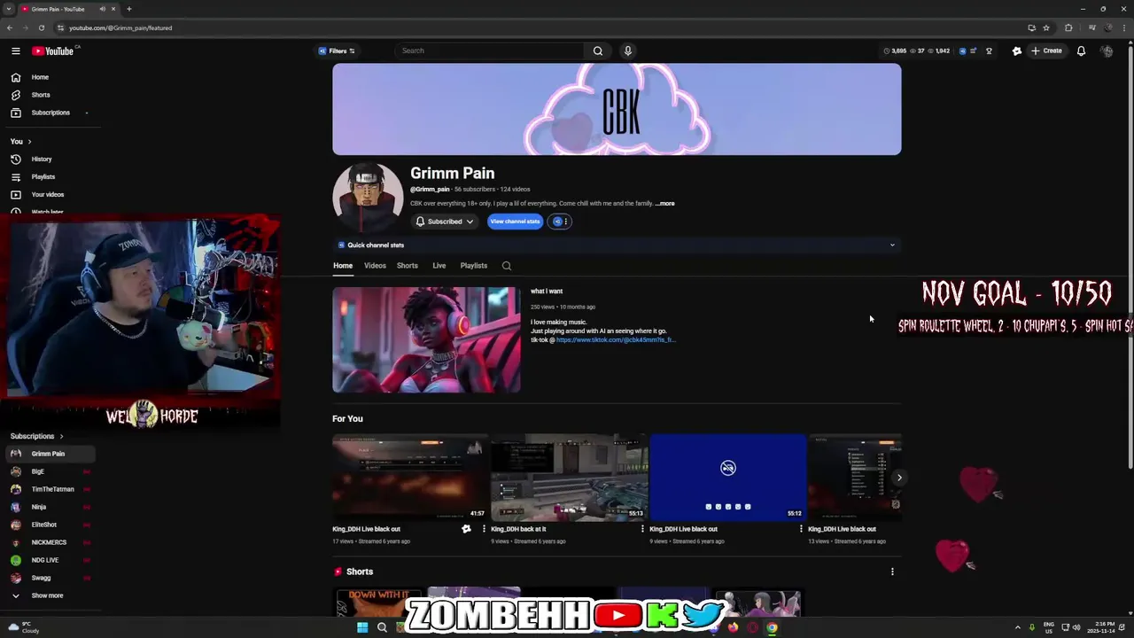Click the Create button
Viewport: 1134px width, 638px height.
[1046, 51]
